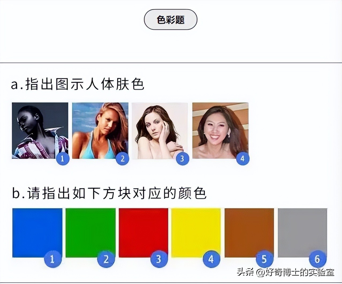Select blue badge 1 under dark-skinned portrait
Viewport: 342px width, 284px height.
coord(63,159)
